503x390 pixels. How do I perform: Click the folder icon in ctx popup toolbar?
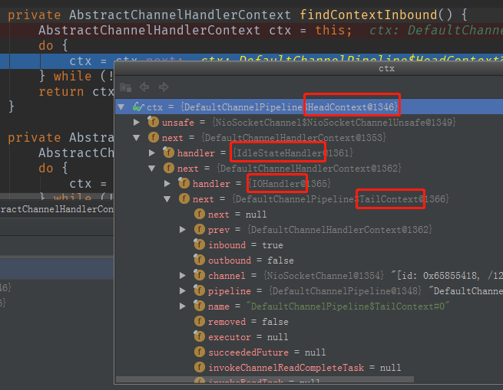(125, 87)
